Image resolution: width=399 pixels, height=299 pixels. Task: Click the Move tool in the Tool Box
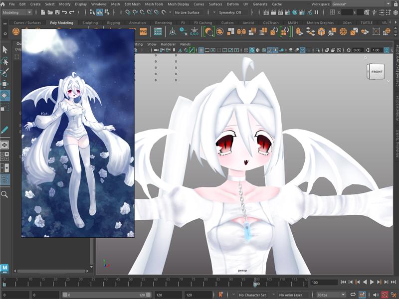(x=5, y=84)
